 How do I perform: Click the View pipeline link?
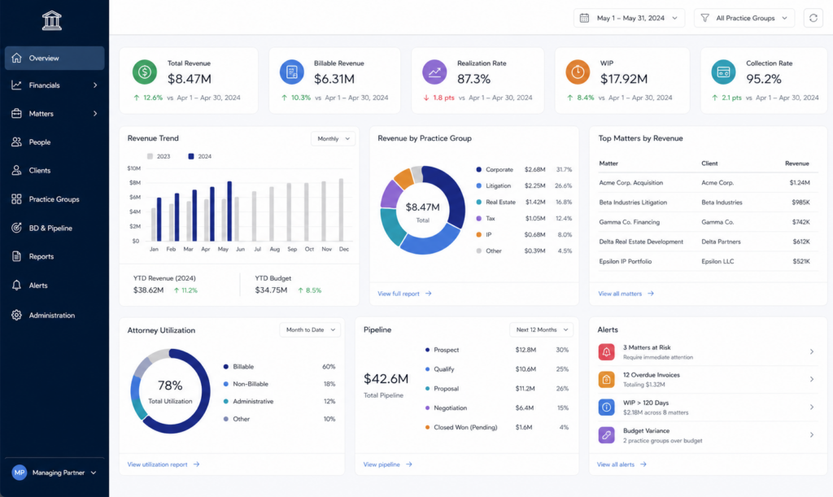coord(387,464)
